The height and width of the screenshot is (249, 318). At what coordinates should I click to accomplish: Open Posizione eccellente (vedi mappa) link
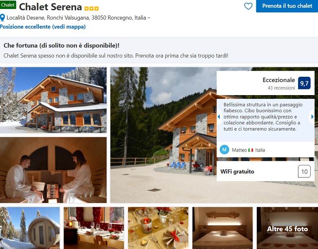(43, 27)
